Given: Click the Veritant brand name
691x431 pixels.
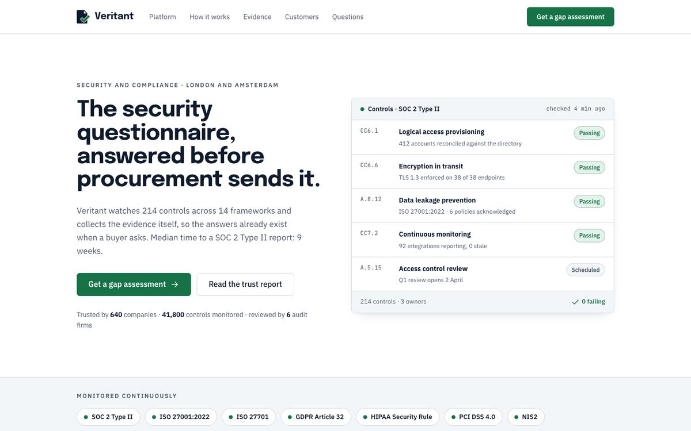Looking at the screenshot, I should [x=114, y=16].
